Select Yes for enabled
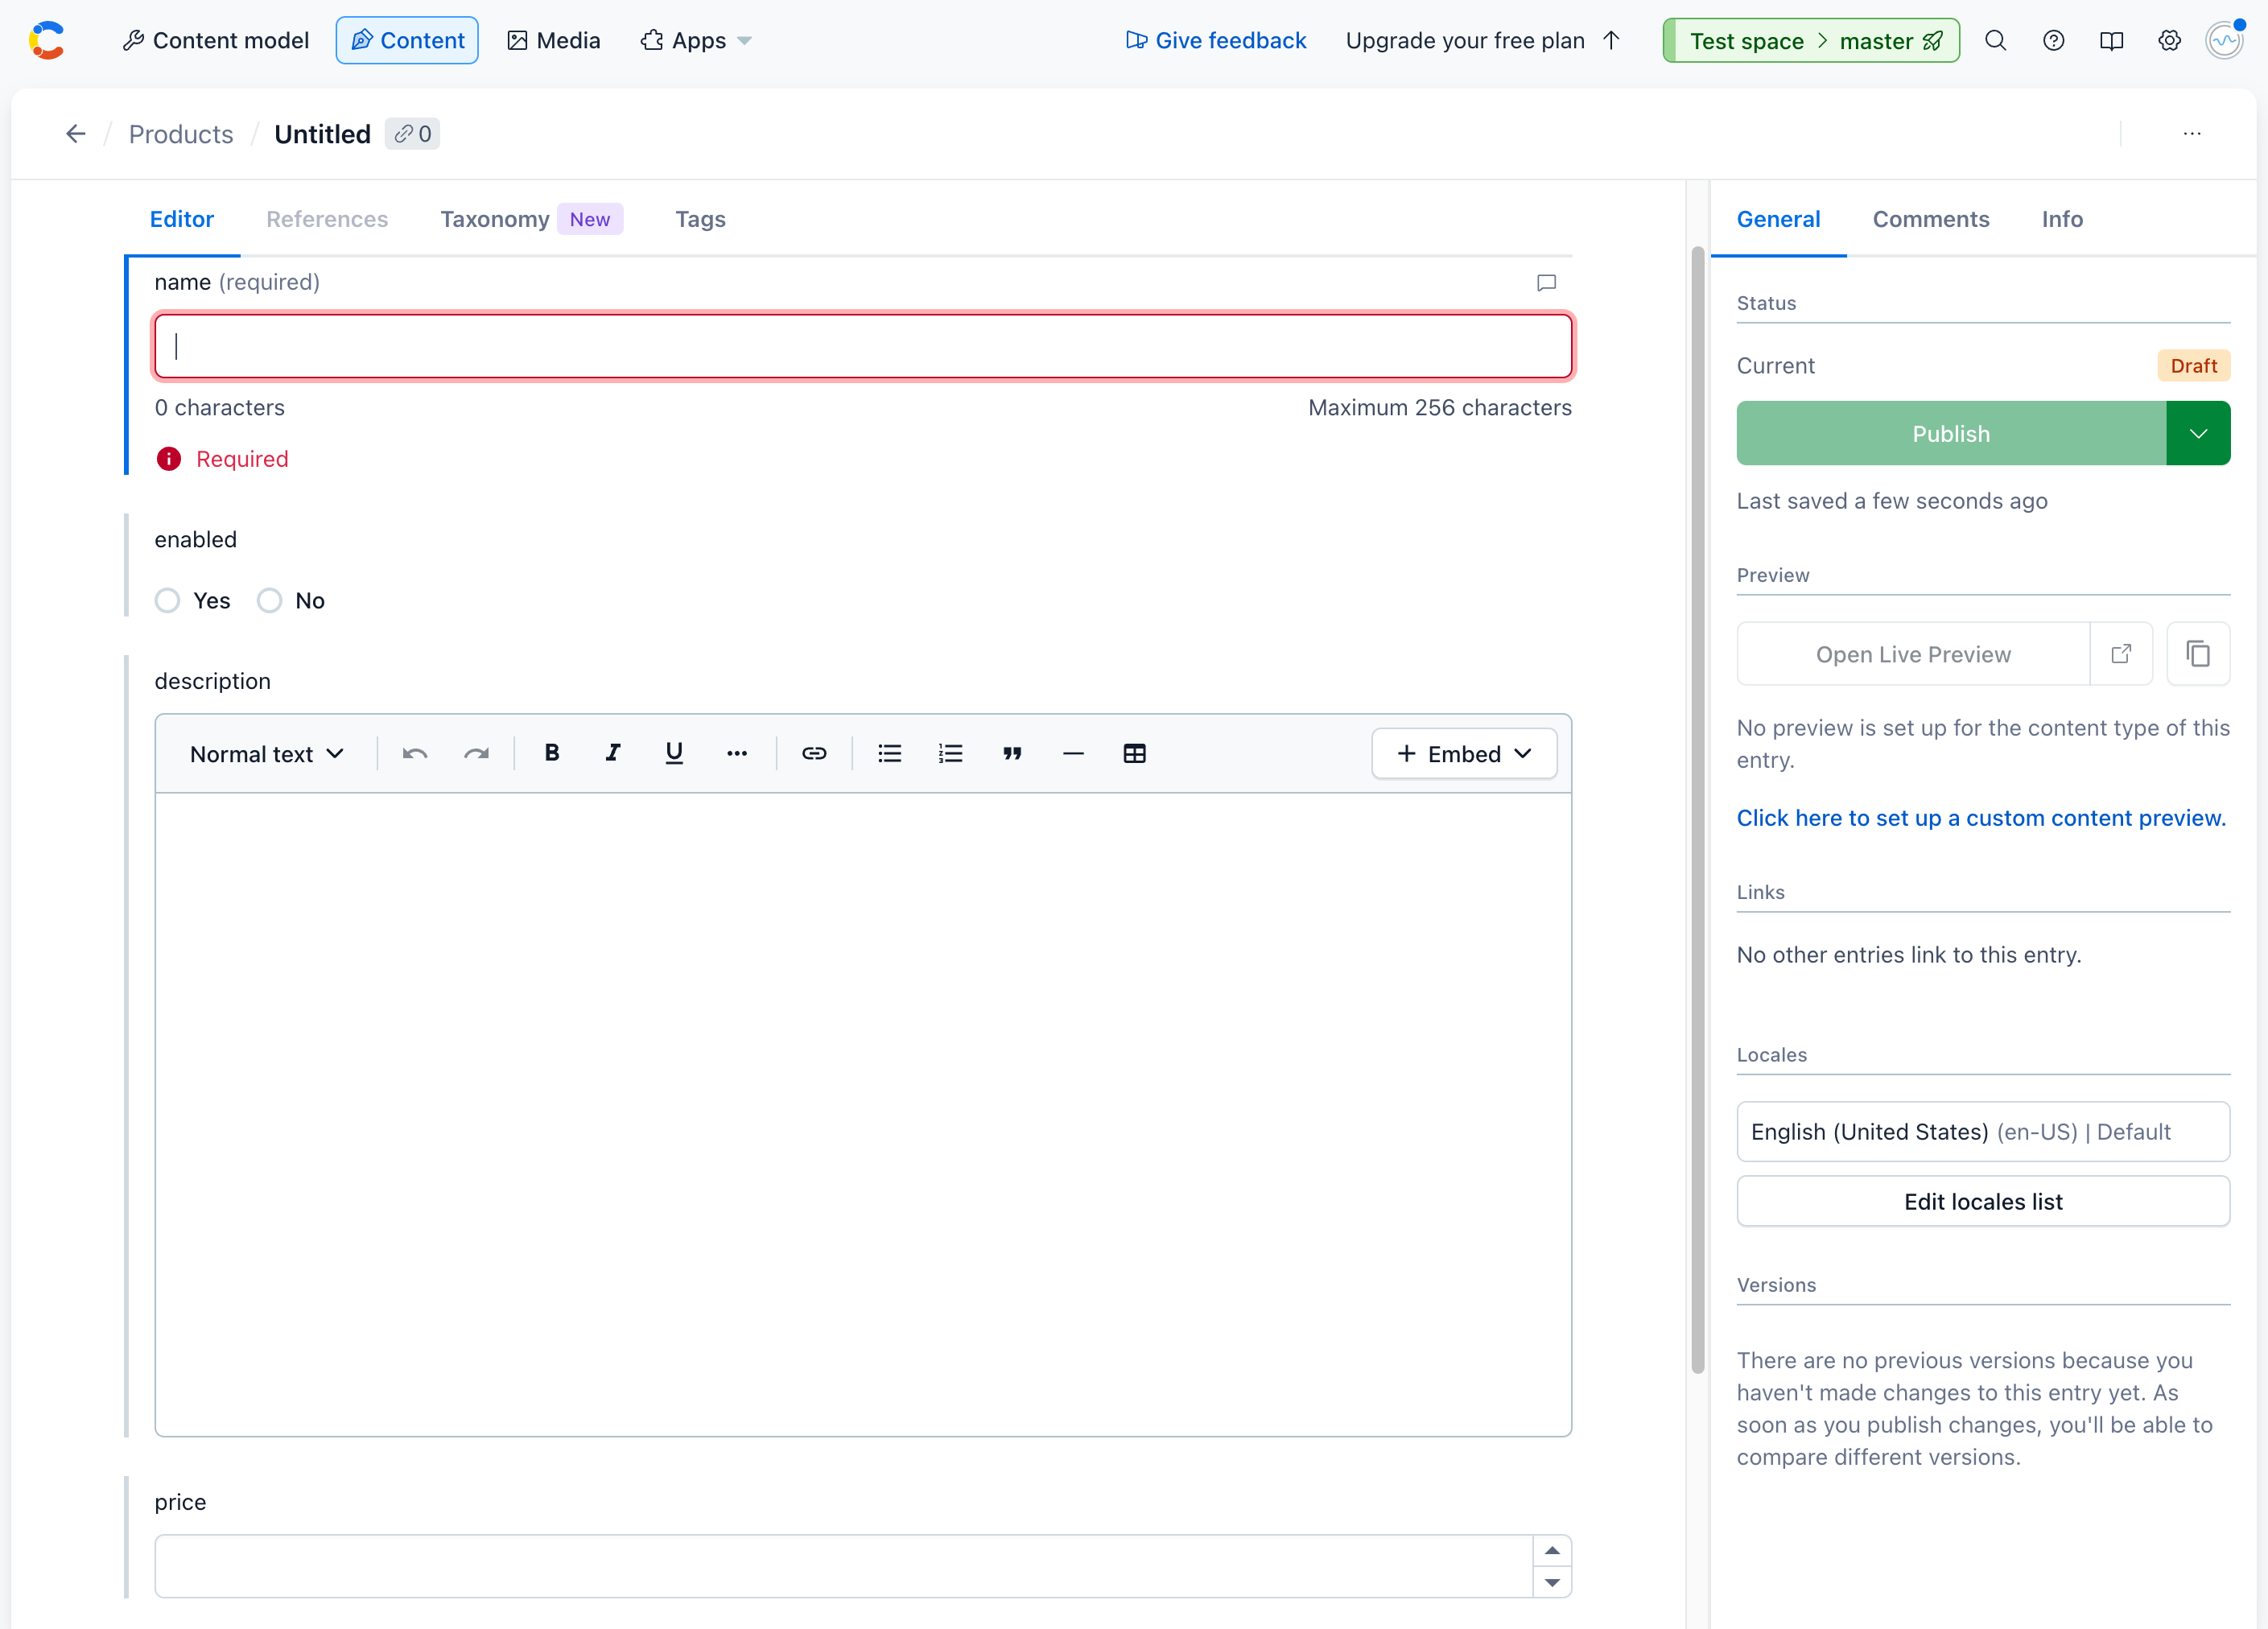 click(167, 601)
